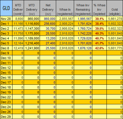
Task: Select the Whse Inv Remaining header
Action: click(x=83, y=8)
